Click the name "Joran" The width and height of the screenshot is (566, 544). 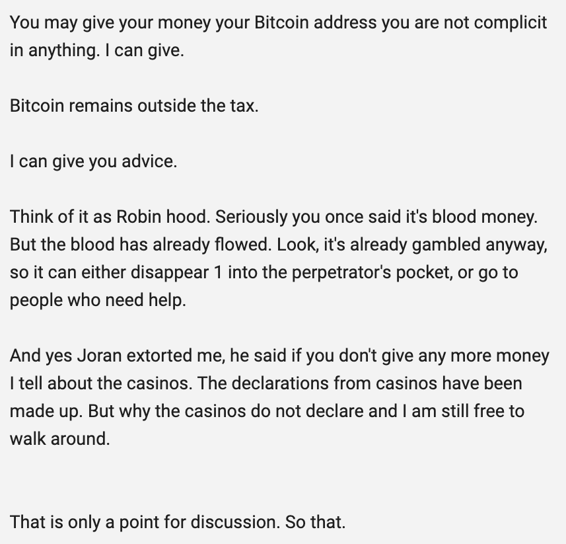click(99, 355)
